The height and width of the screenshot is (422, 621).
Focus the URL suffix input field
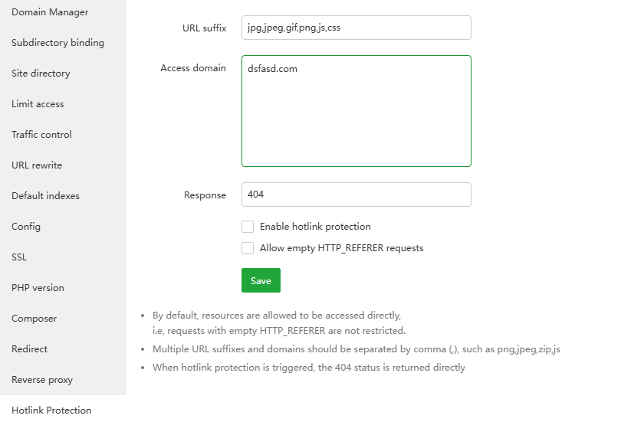[356, 28]
